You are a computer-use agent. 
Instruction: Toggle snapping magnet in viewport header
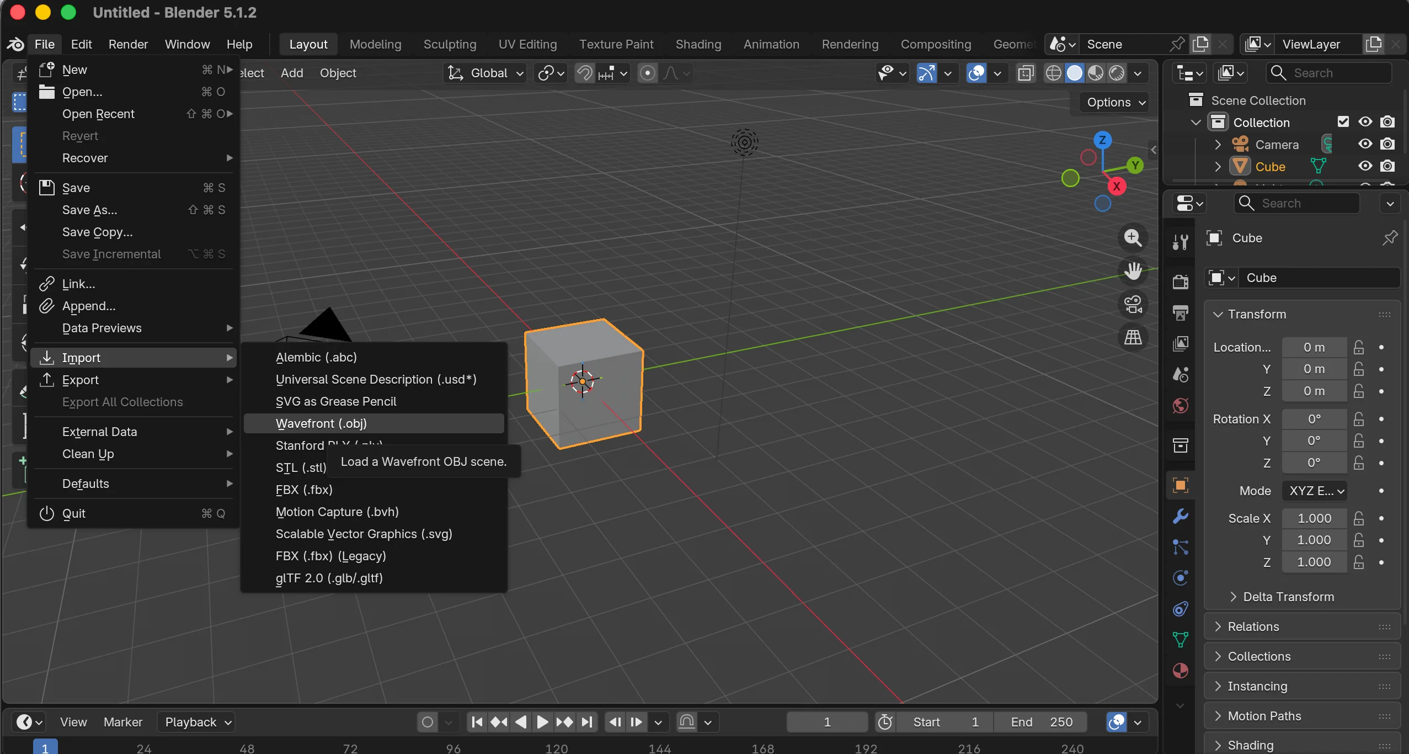584,73
